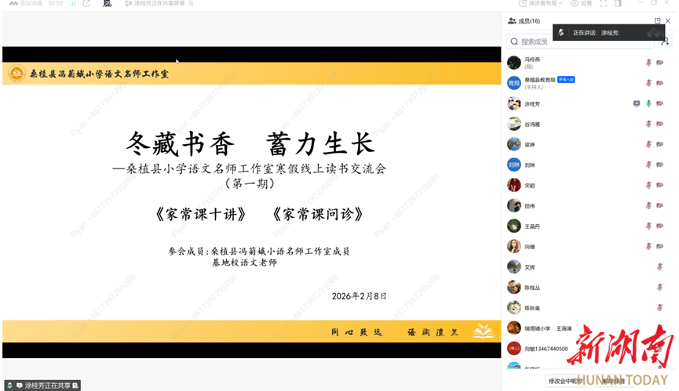
Task: Click the invite member icon beside search
Action: click(x=666, y=42)
